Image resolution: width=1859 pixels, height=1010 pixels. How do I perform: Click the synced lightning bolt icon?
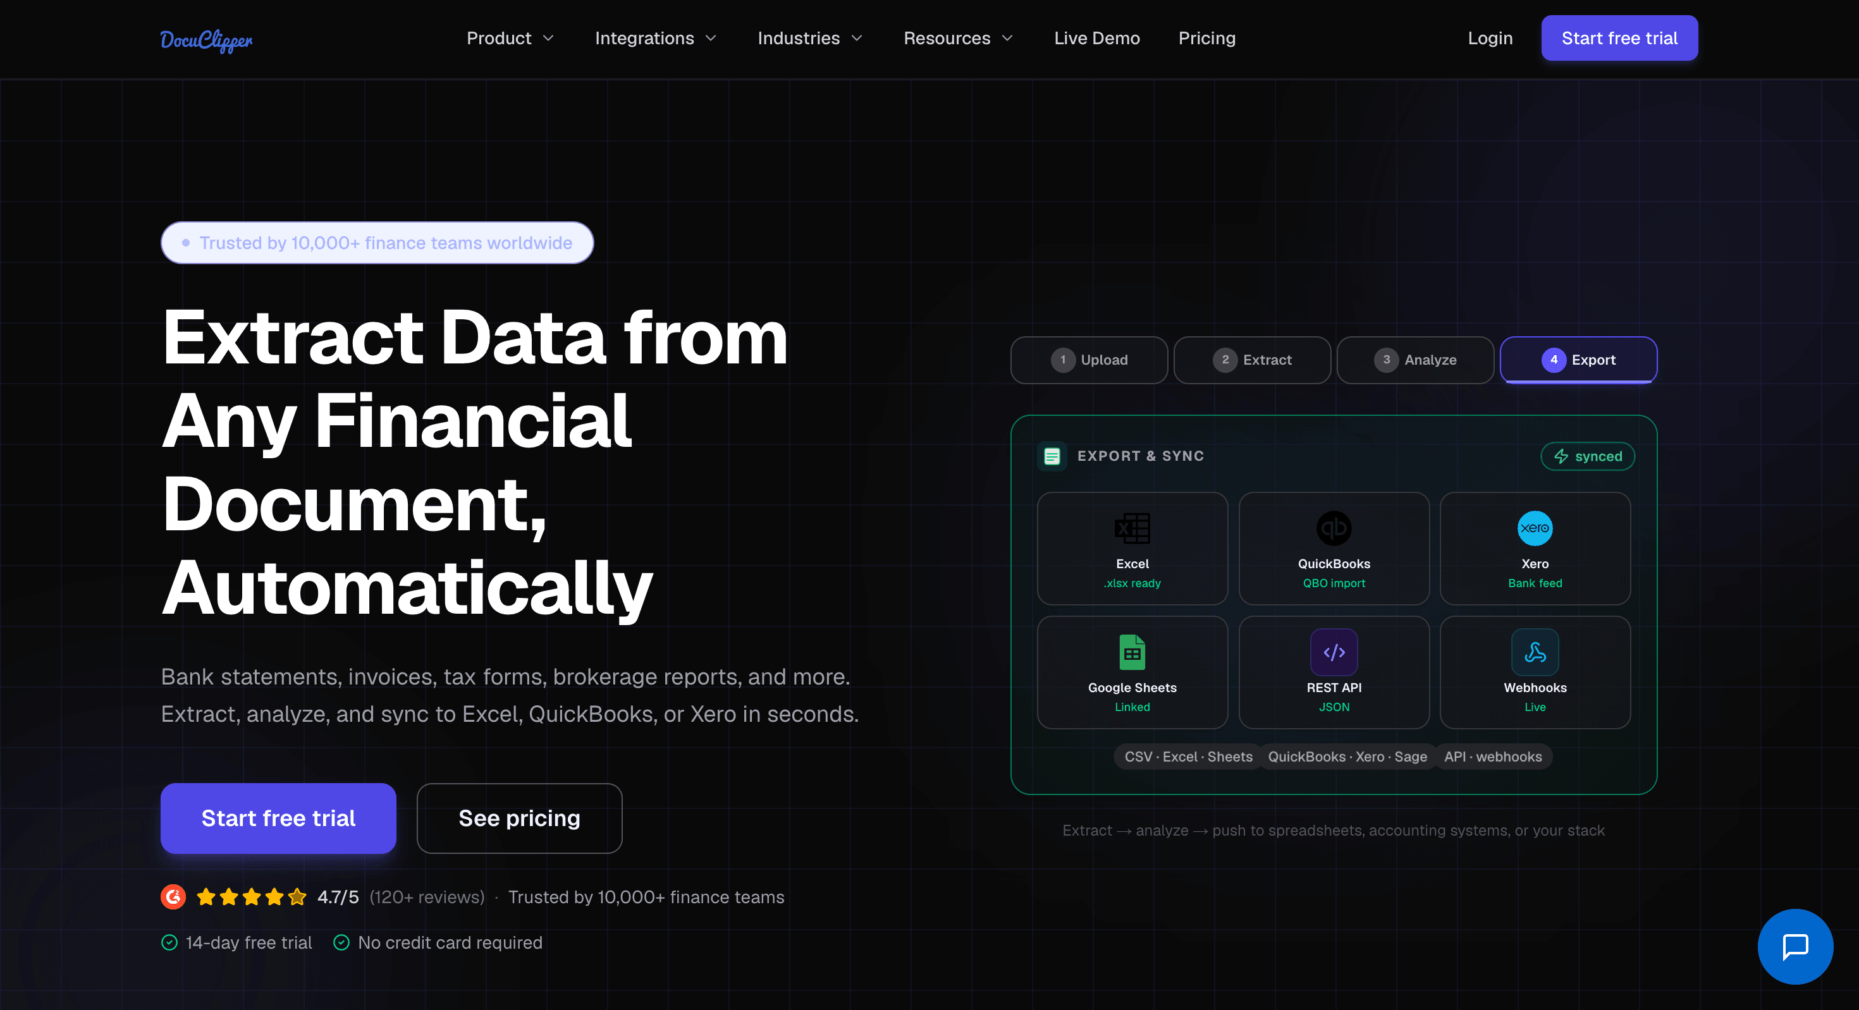click(1561, 457)
